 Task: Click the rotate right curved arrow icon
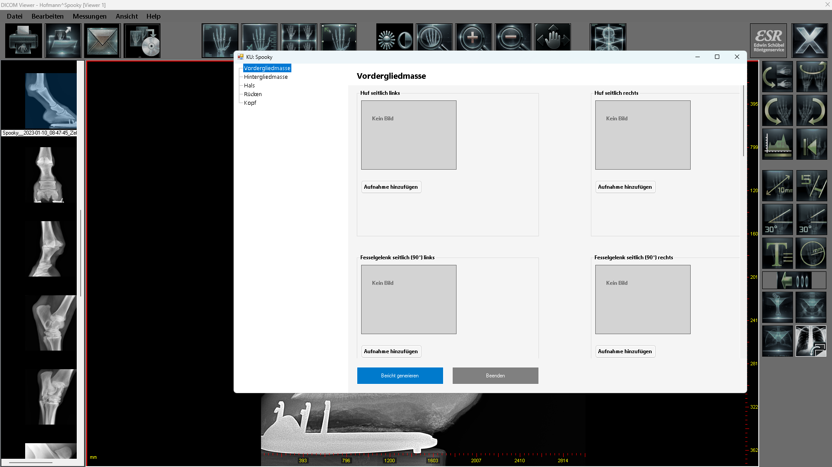[x=812, y=110]
